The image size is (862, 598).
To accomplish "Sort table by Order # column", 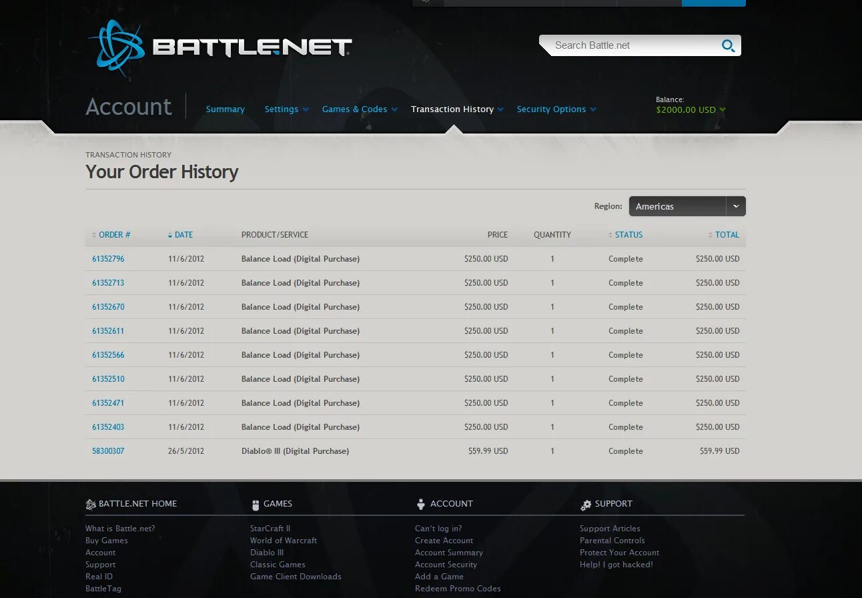I will coord(111,235).
